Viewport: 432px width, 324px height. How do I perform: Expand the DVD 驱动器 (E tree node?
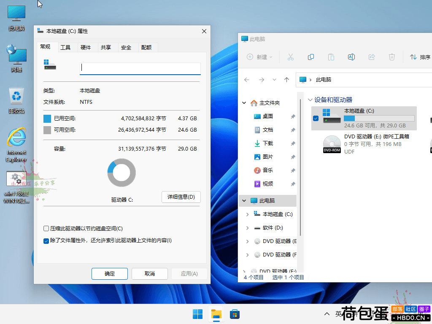247,241
